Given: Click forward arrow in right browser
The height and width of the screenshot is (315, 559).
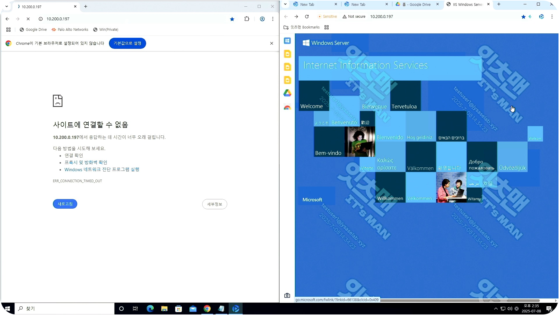Looking at the screenshot, I should pos(296,17).
